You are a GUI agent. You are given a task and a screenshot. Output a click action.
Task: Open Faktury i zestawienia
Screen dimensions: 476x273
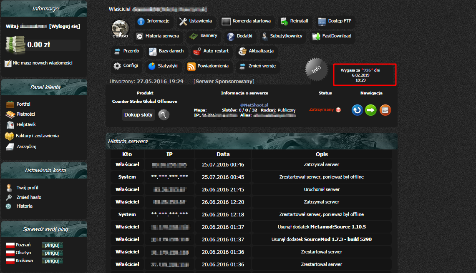(37, 136)
